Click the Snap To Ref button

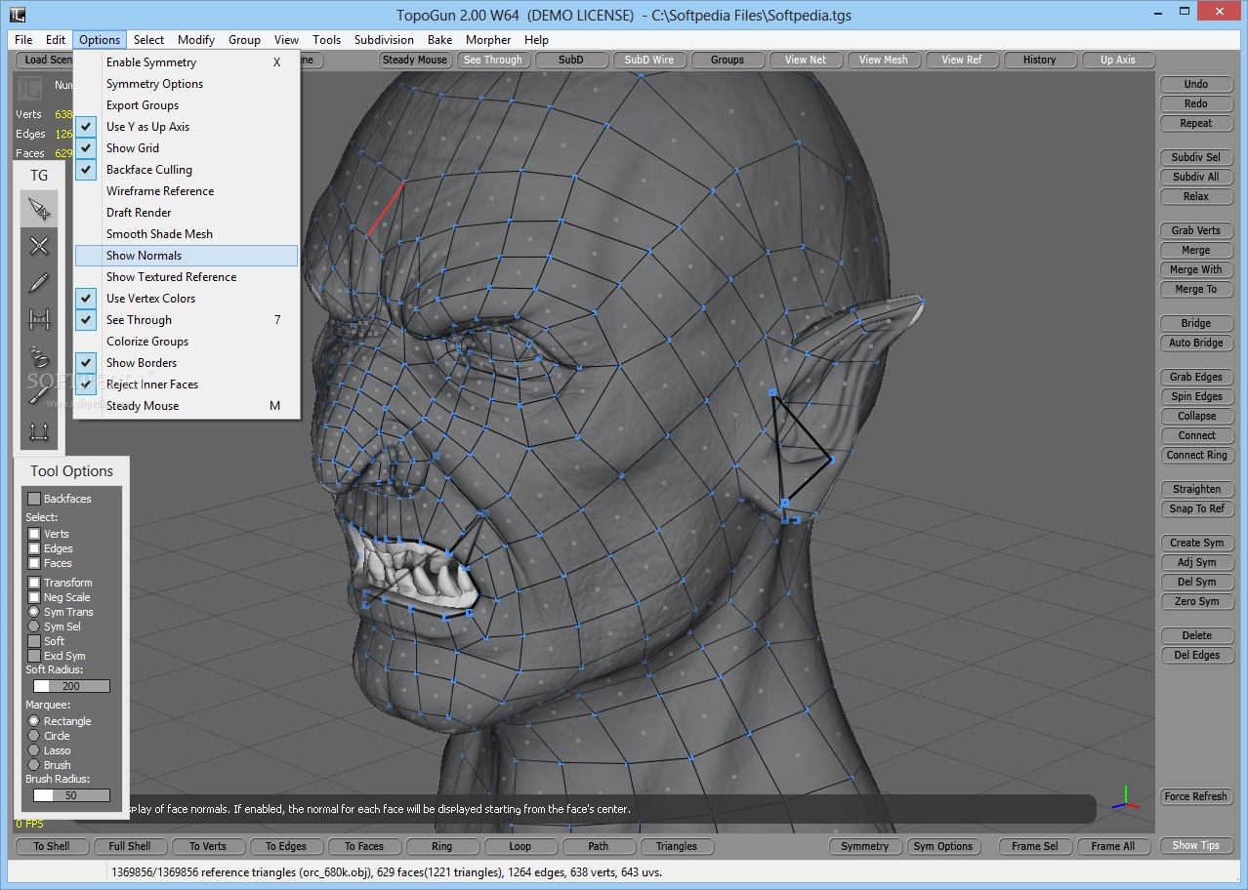coord(1195,508)
